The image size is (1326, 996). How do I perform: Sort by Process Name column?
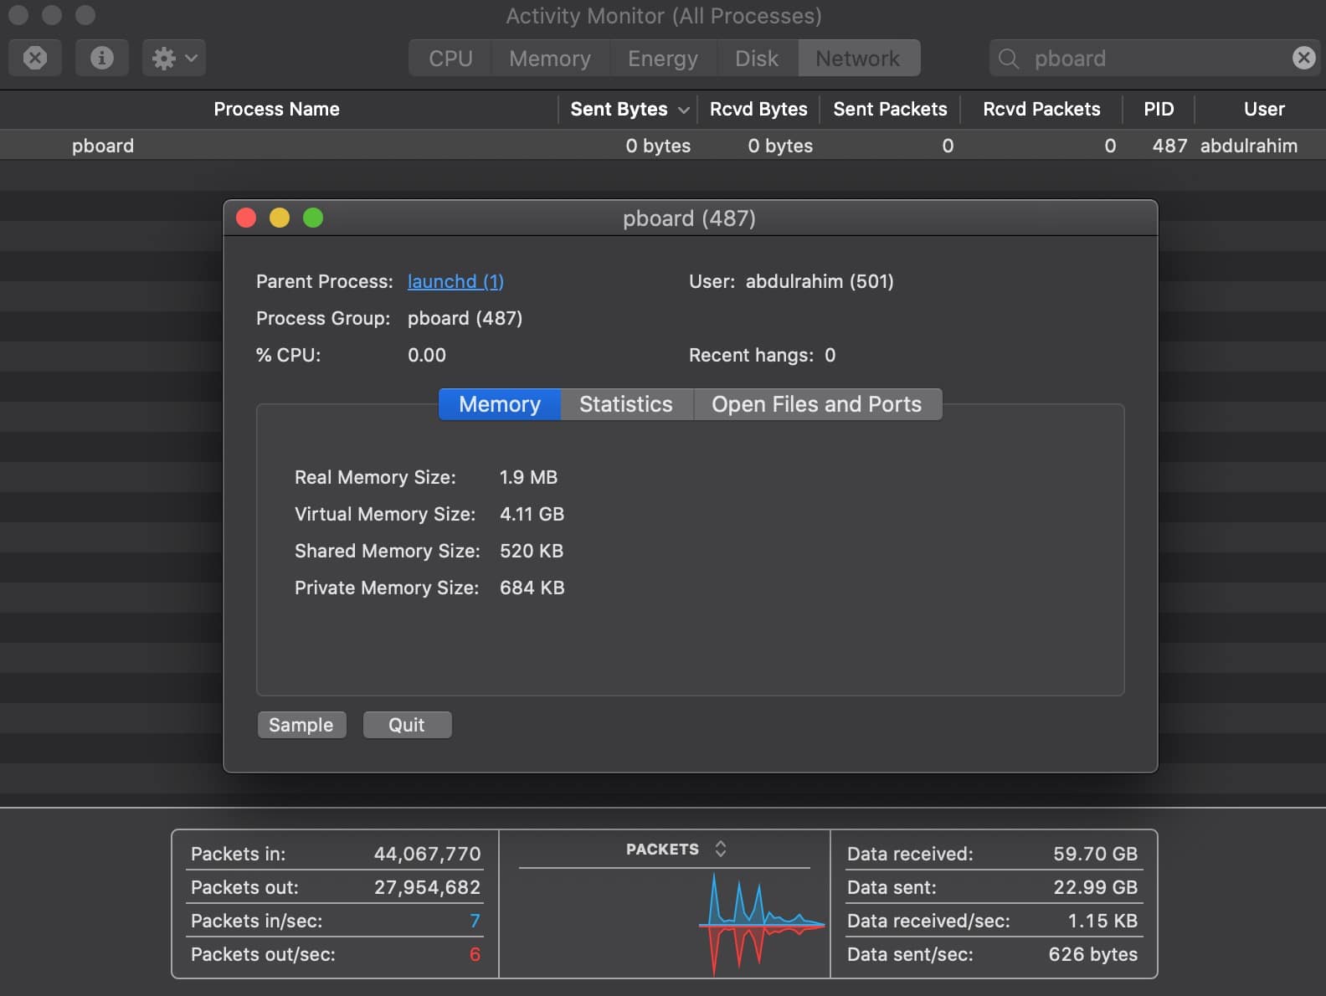(276, 109)
